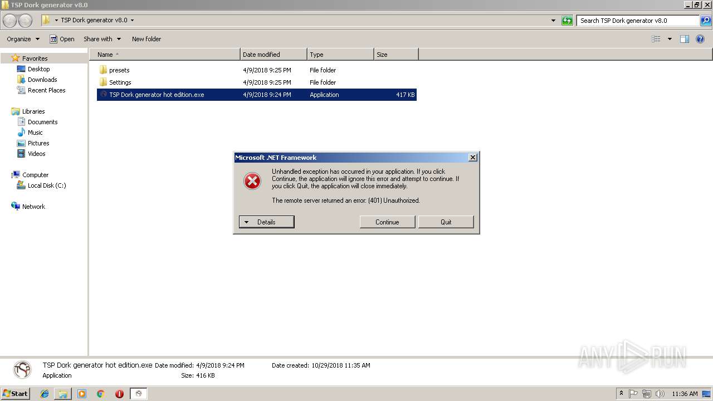Open Help via the question mark icon
Image resolution: width=713 pixels, height=401 pixels.
700,39
